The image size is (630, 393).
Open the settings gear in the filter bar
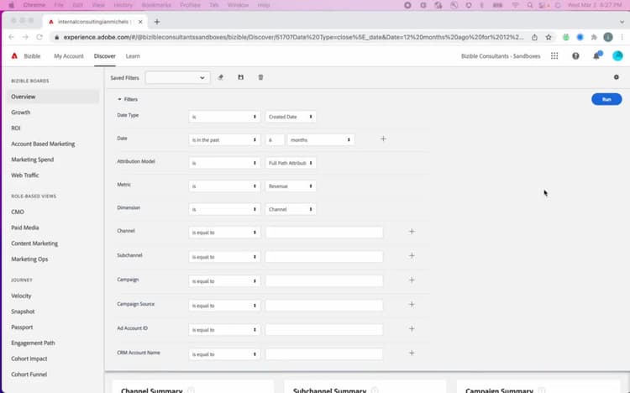coord(617,77)
